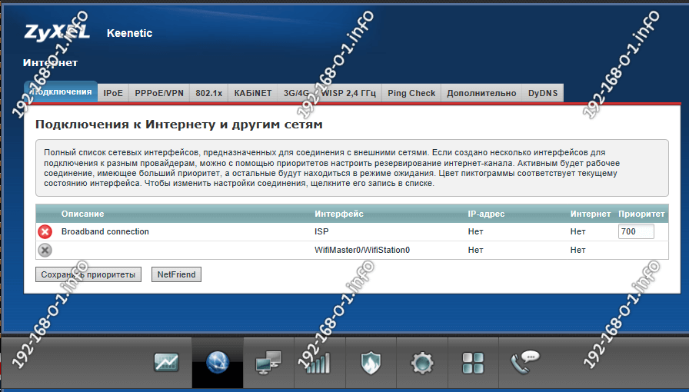The height and width of the screenshot is (392, 689).
Task: Select the 802.1x tab
Action: [208, 93]
